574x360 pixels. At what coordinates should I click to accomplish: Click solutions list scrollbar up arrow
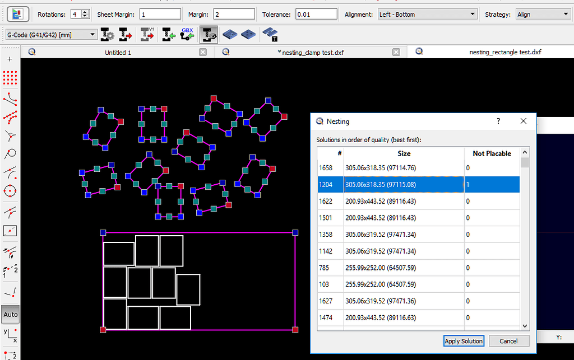[x=525, y=152]
